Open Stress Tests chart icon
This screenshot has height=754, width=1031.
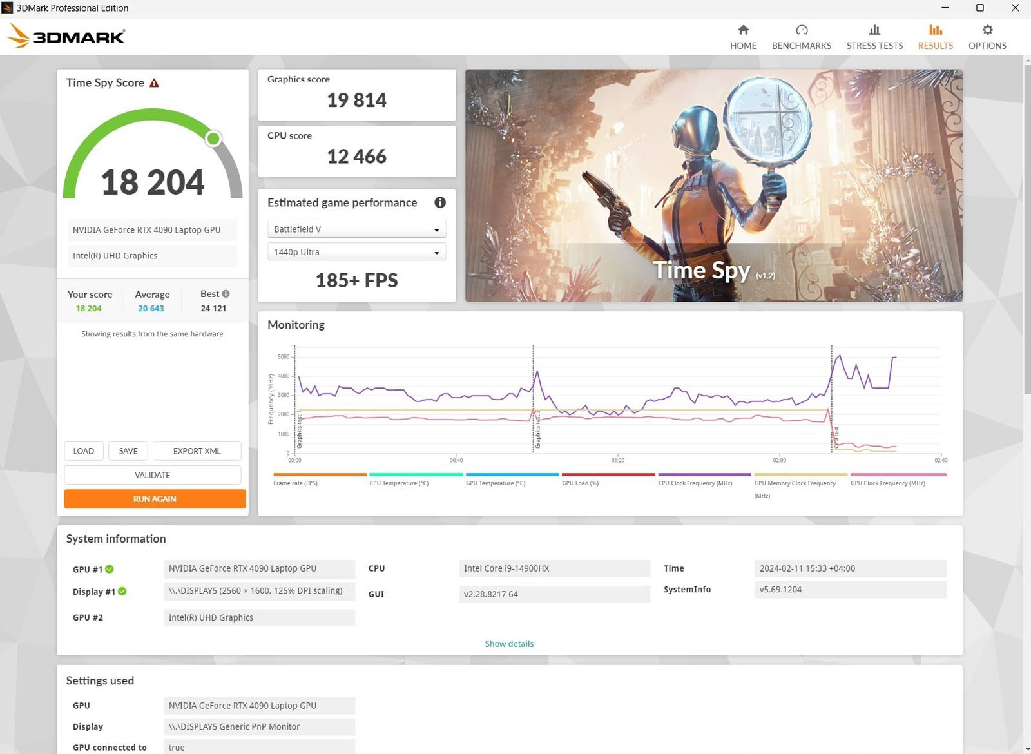click(x=874, y=30)
